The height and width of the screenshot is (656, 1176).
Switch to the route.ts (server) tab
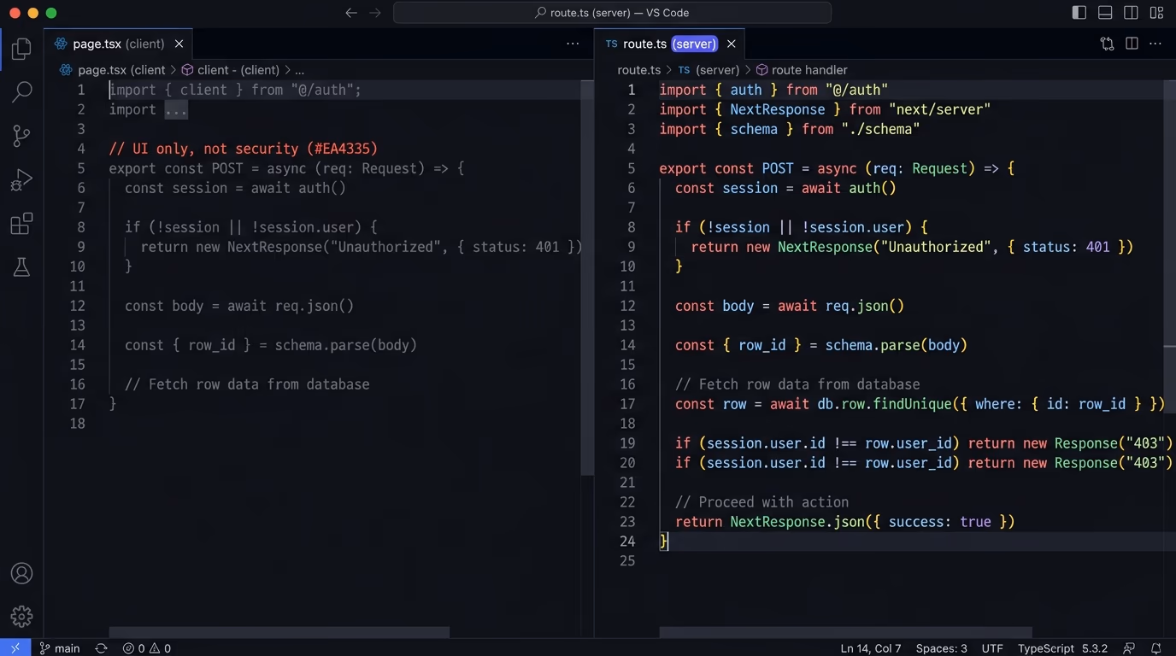coord(670,44)
